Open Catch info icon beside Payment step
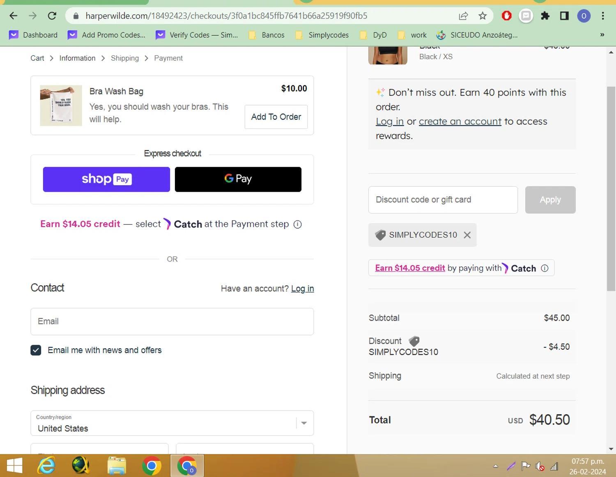The height and width of the screenshot is (477, 616). [x=298, y=224]
